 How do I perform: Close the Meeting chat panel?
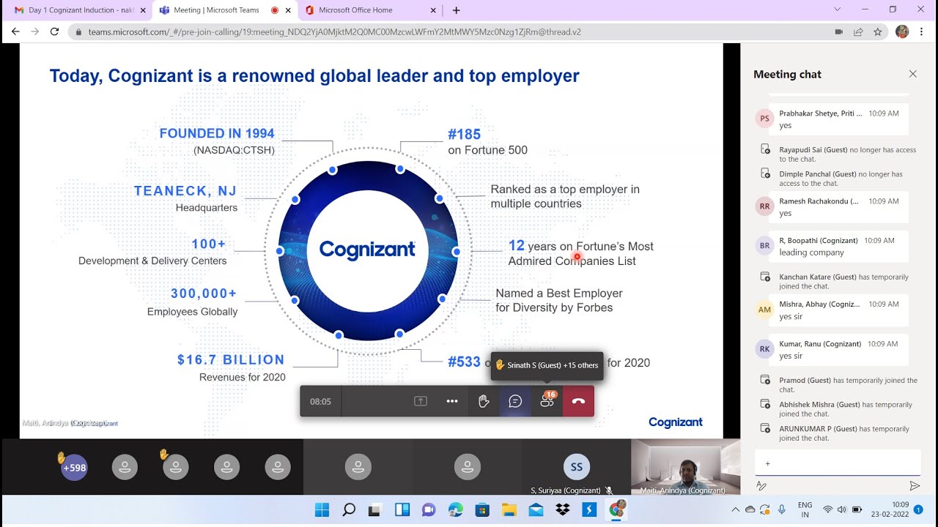[x=912, y=74]
